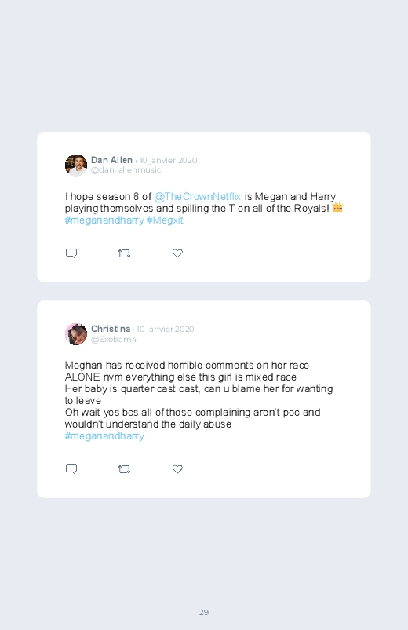Like Christina's tweet with heart icon
Image resolution: width=408 pixels, height=630 pixels.
[177, 469]
